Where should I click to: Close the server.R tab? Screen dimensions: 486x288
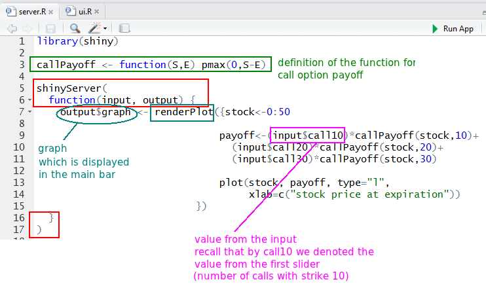[x=51, y=11]
